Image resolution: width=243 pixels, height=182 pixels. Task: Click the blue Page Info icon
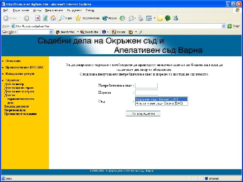point(104,32)
